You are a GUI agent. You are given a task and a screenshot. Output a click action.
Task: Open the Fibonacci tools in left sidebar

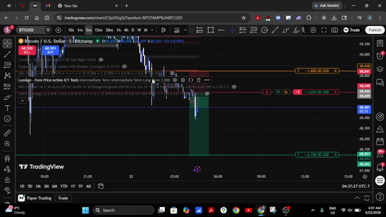point(8,65)
